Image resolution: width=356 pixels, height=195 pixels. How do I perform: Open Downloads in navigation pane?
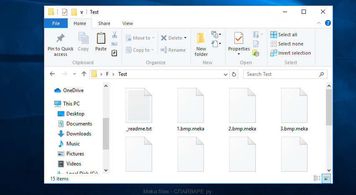tap(74, 134)
